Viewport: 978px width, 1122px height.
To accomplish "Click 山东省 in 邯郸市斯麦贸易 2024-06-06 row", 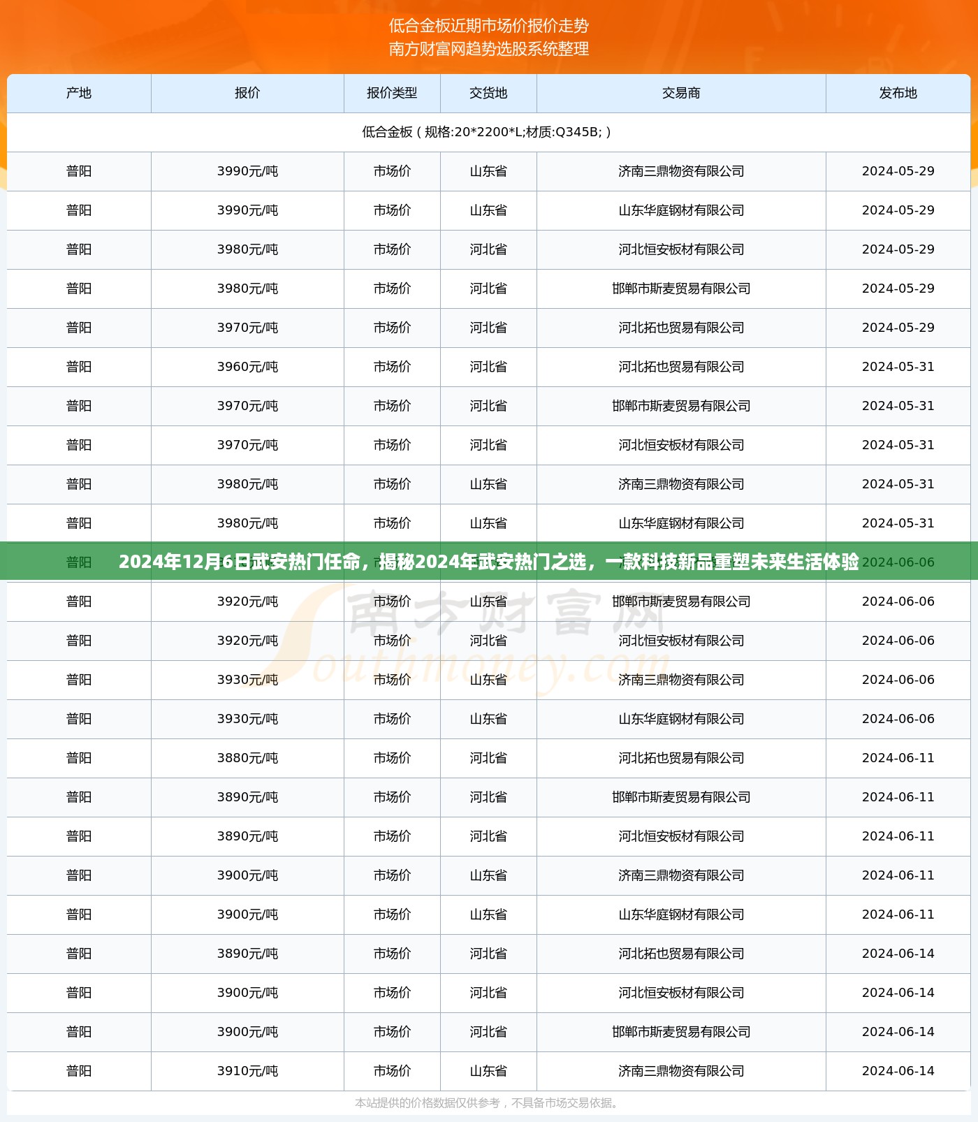I will tap(488, 602).
